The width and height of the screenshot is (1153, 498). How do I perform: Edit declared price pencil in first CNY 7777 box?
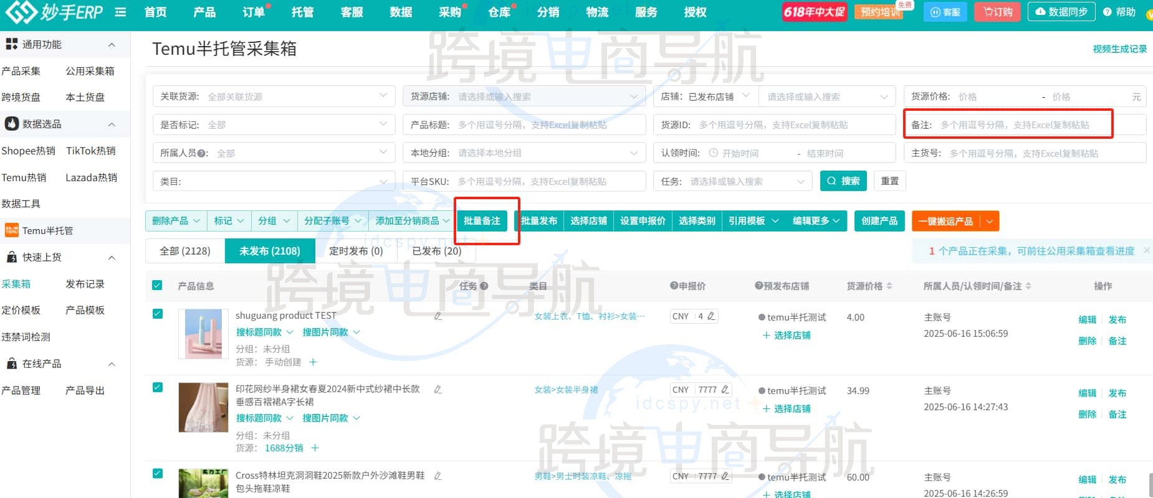click(725, 390)
